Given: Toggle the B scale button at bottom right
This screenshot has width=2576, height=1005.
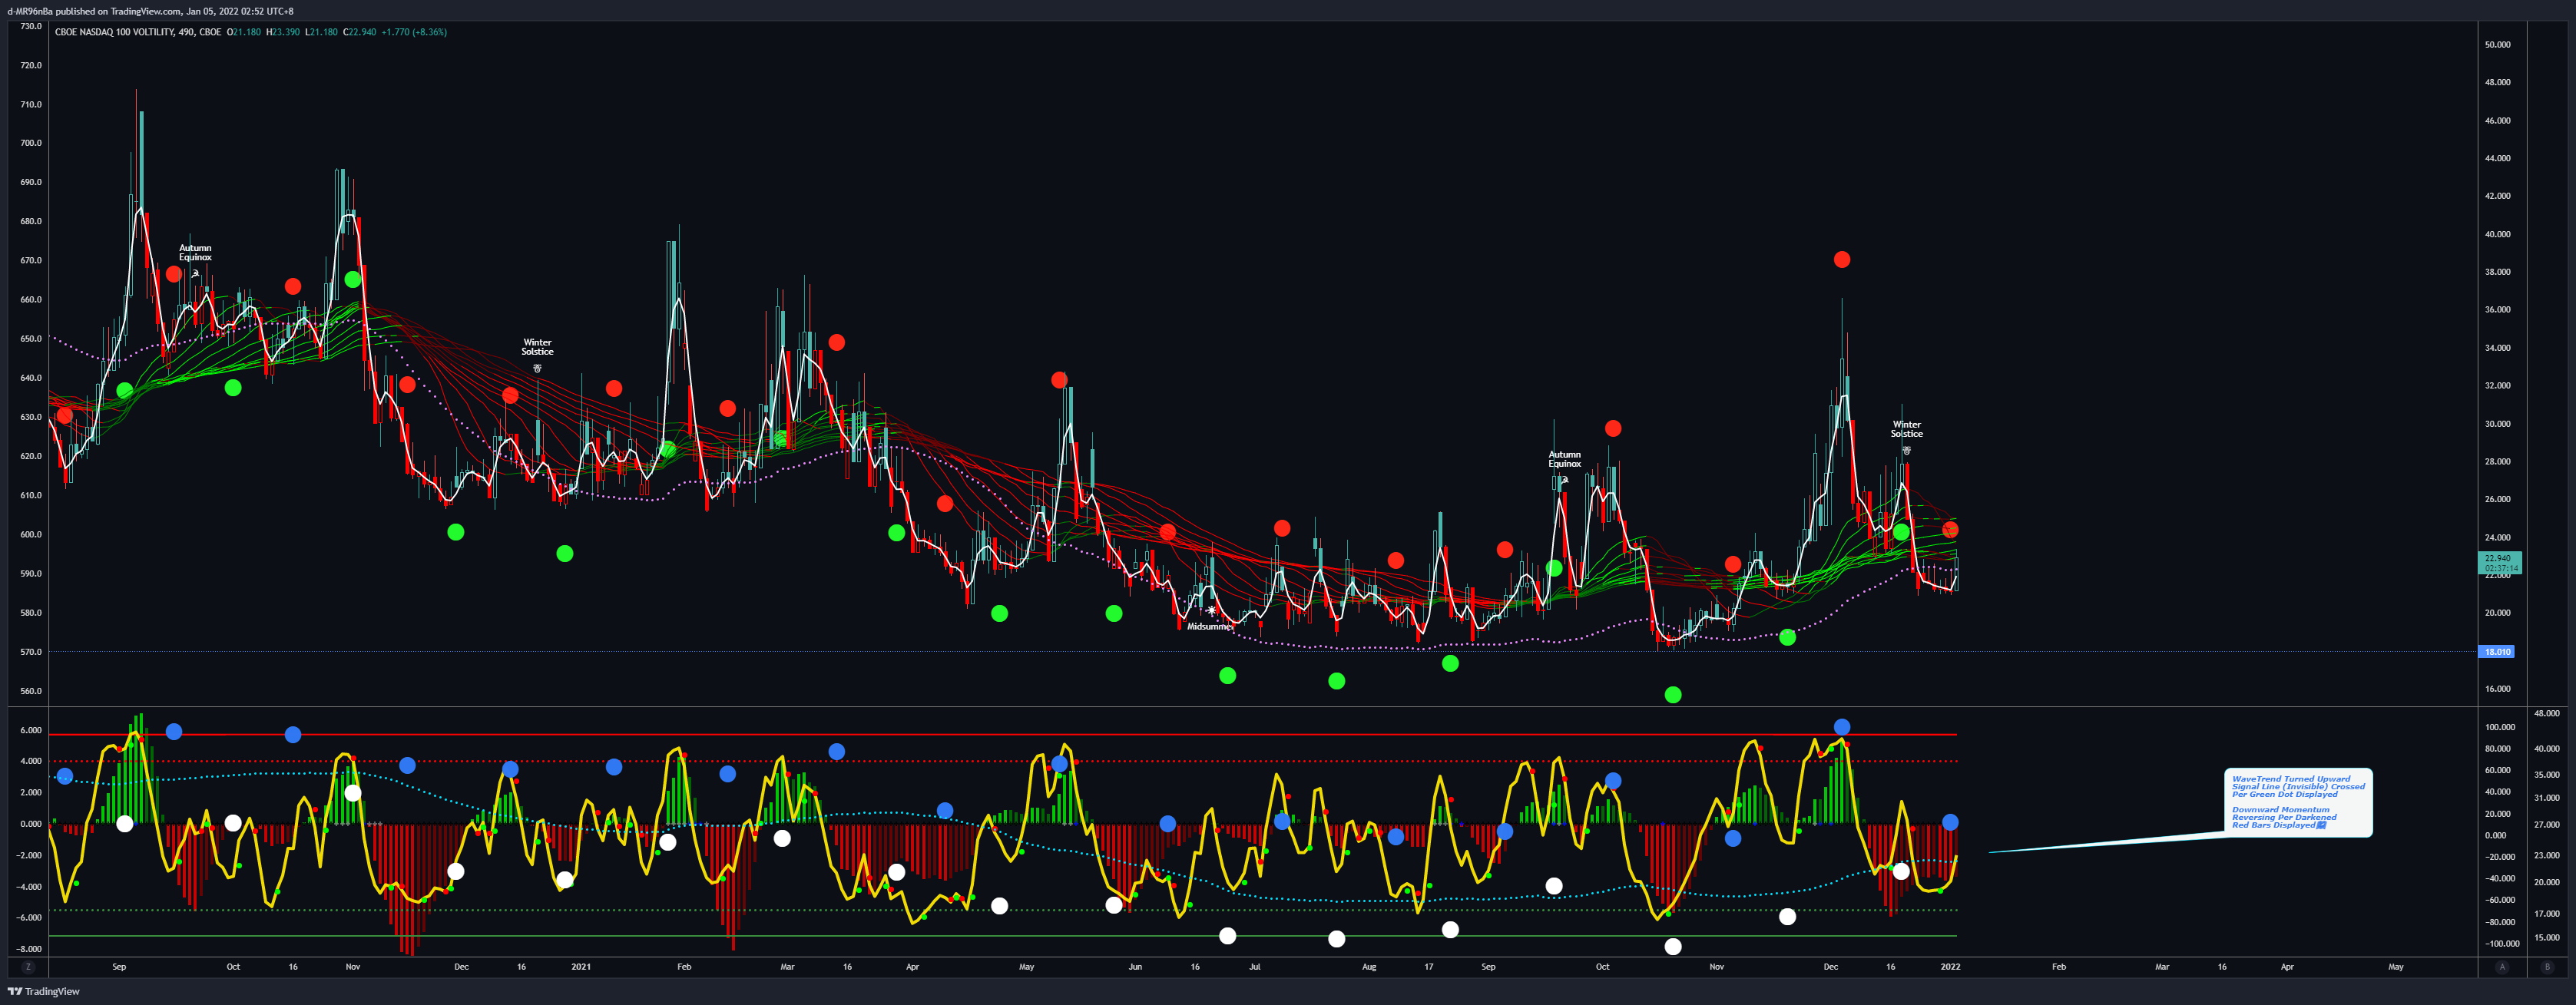Looking at the screenshot, I should point(2547,967).
